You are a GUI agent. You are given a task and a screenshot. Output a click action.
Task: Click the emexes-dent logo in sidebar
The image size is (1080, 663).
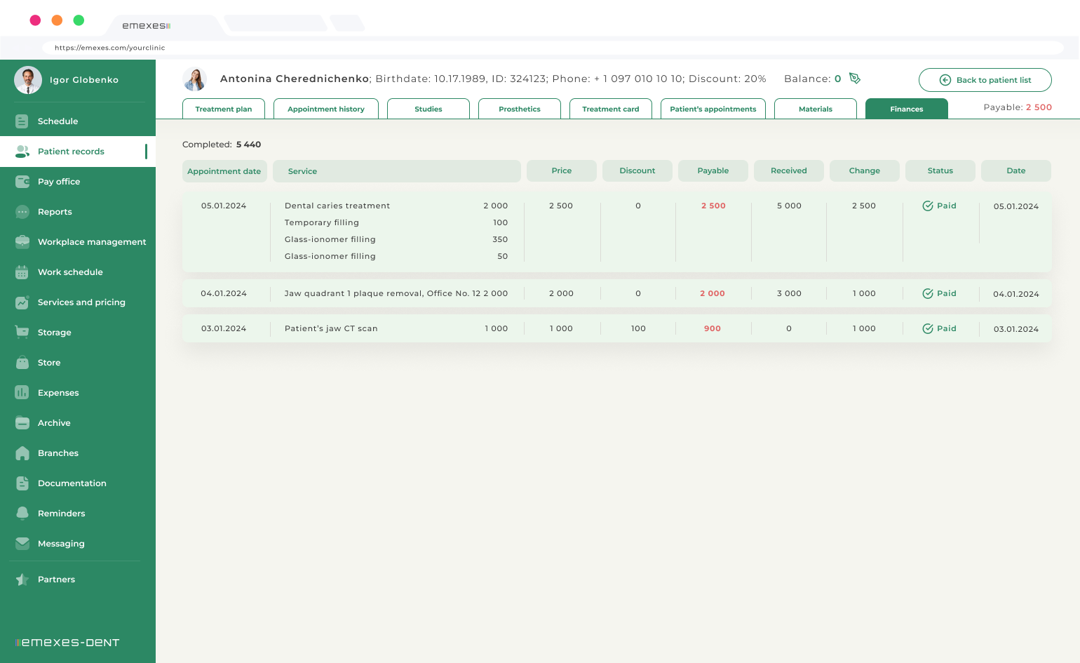[67, 643]
